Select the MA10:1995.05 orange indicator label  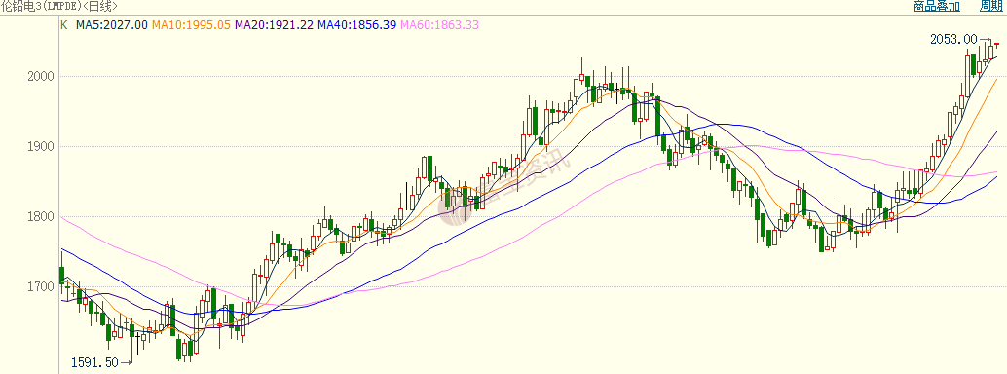click(x=191, y=25)
